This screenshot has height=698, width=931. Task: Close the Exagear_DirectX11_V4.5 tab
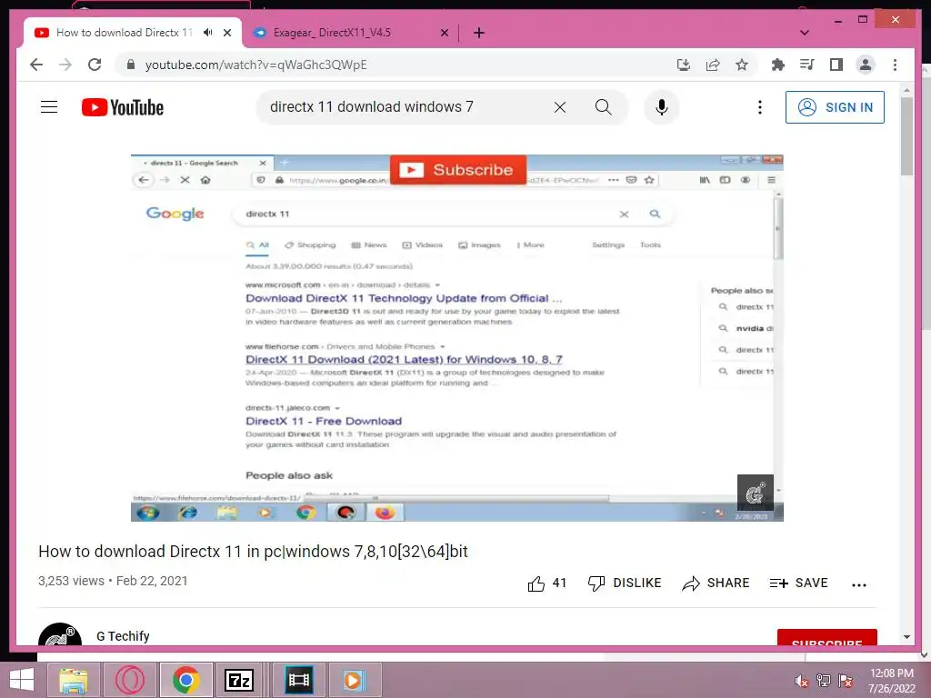pos(444,33)
